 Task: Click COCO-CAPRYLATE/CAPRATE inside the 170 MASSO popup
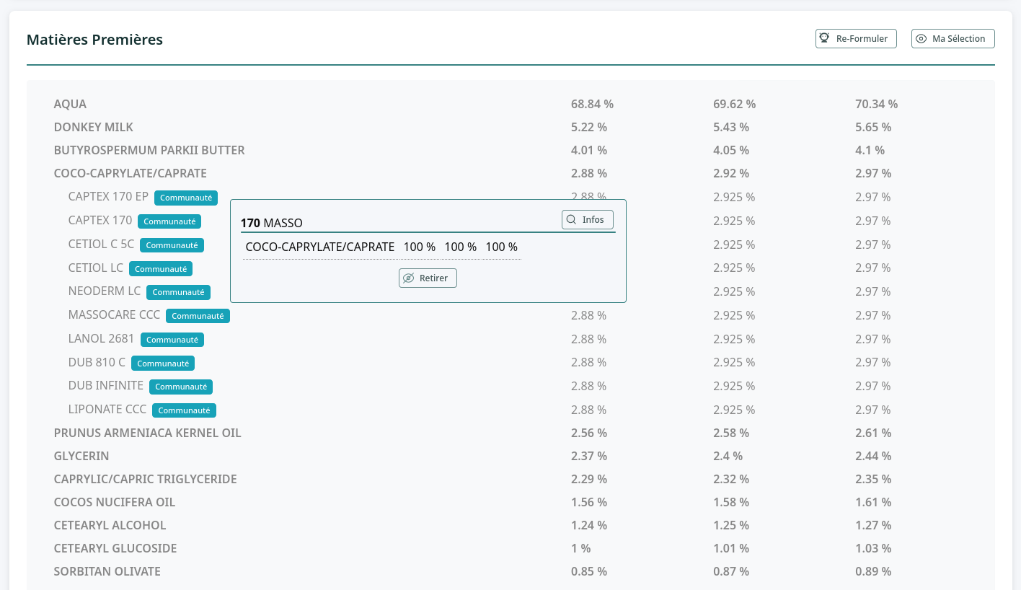coord(320,247)
